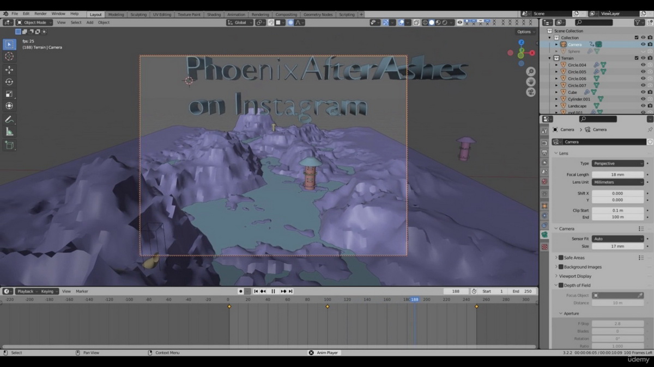The width and height of the screenshot is (654, 367).
Task: Hide the Cube with its eye icon
Action: tap(643, 92)
